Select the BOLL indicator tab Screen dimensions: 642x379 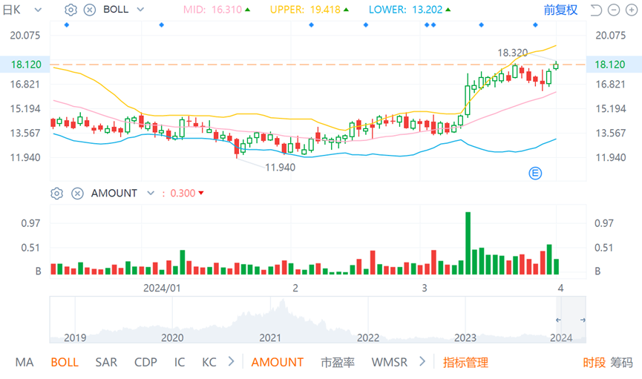65,362
